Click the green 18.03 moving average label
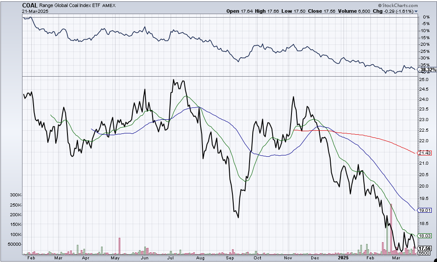 [x=425, y=236]
